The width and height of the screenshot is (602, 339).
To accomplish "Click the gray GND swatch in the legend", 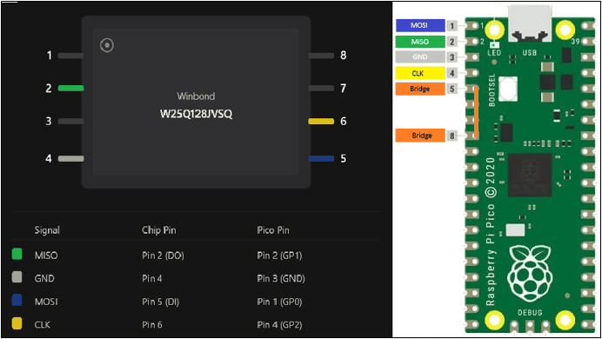I will click(17, 277).
